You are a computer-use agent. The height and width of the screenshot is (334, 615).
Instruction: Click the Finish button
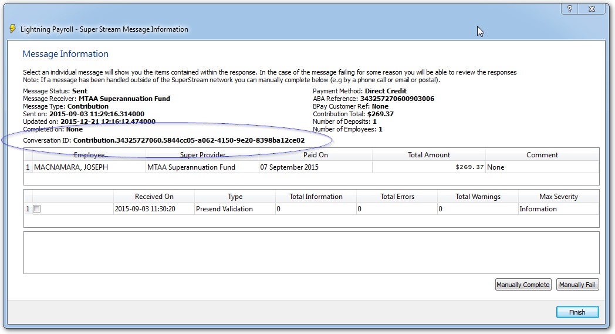tap(577, 312)
